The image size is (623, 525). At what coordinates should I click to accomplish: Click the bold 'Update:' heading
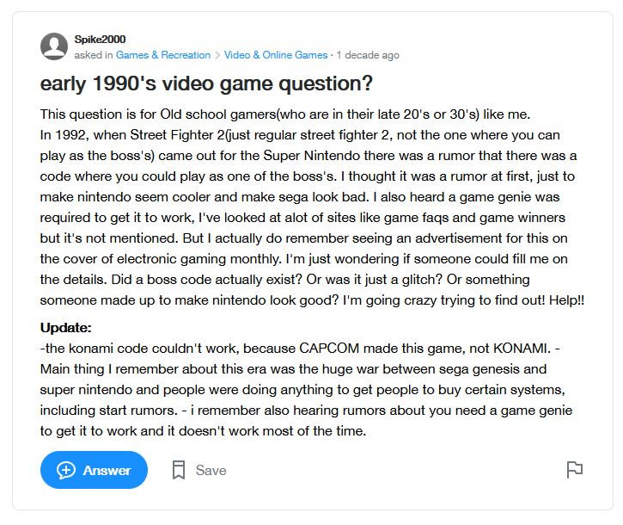click(x=65, y=328)
